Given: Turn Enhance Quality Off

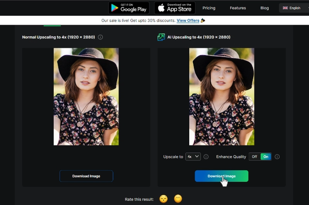Looking at the screenshot, I should tap(255, 157).
